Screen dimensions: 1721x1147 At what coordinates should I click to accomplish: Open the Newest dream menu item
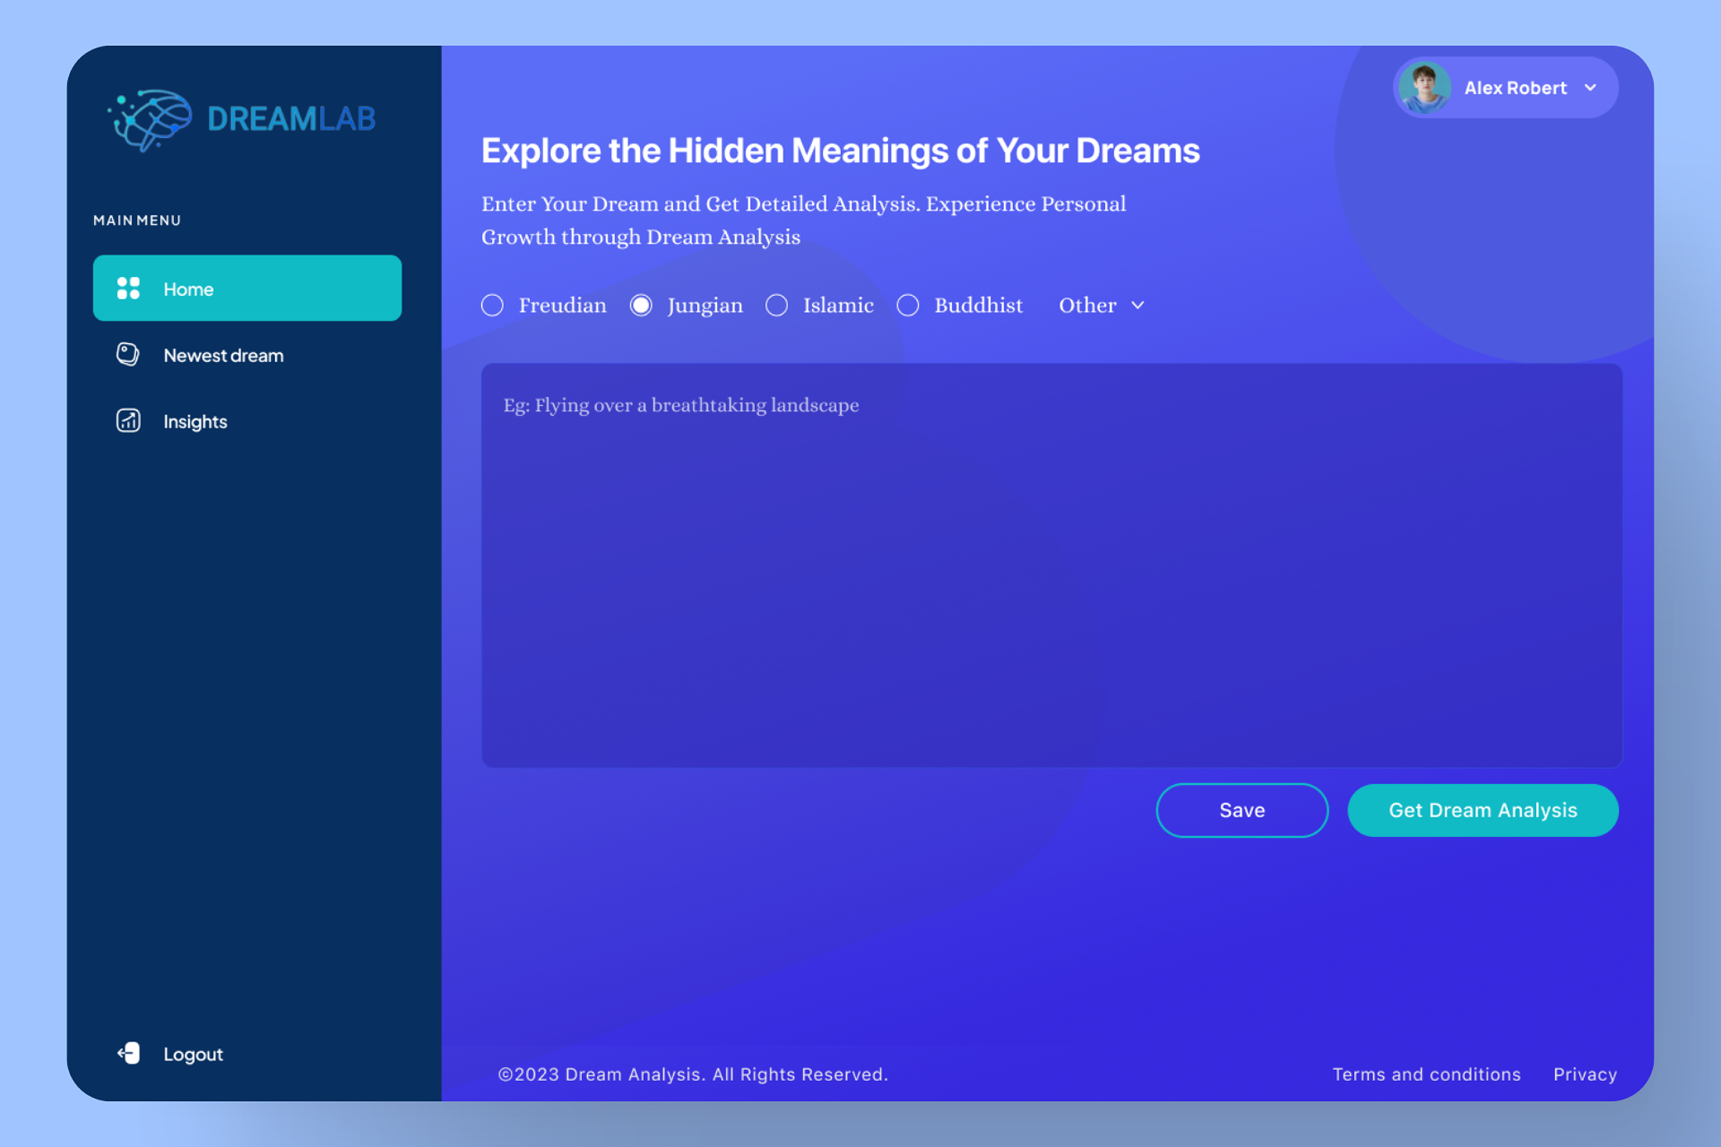pos(223,356)
